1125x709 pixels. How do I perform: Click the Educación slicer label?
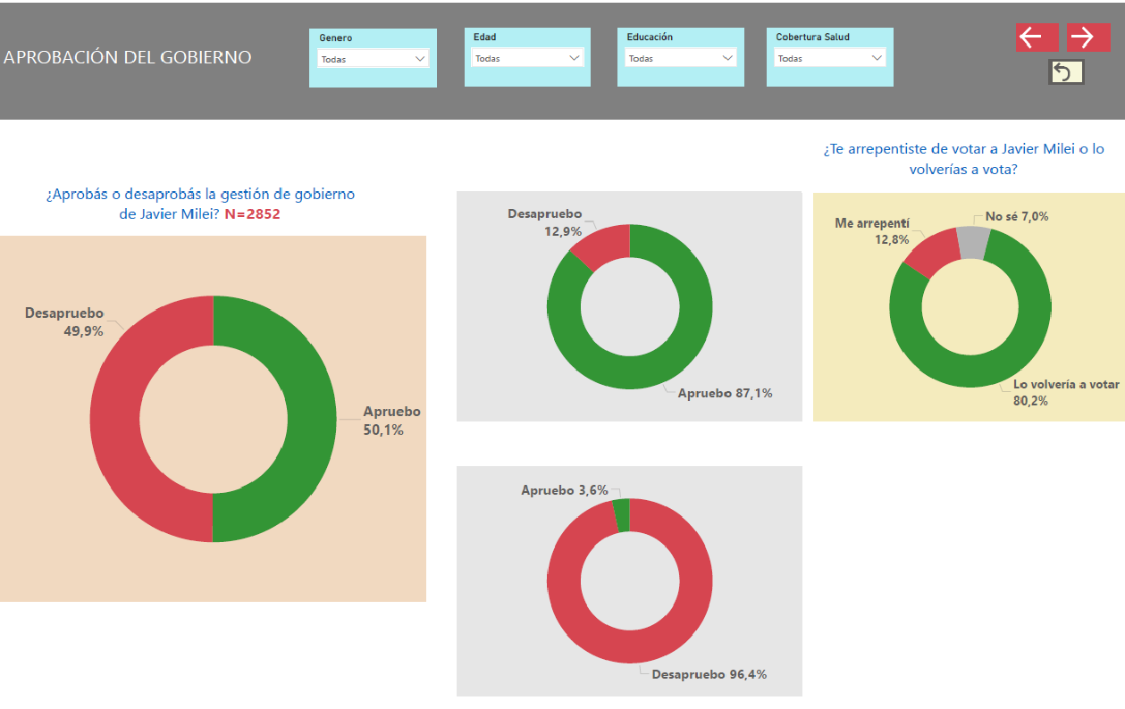click(650, 38)
